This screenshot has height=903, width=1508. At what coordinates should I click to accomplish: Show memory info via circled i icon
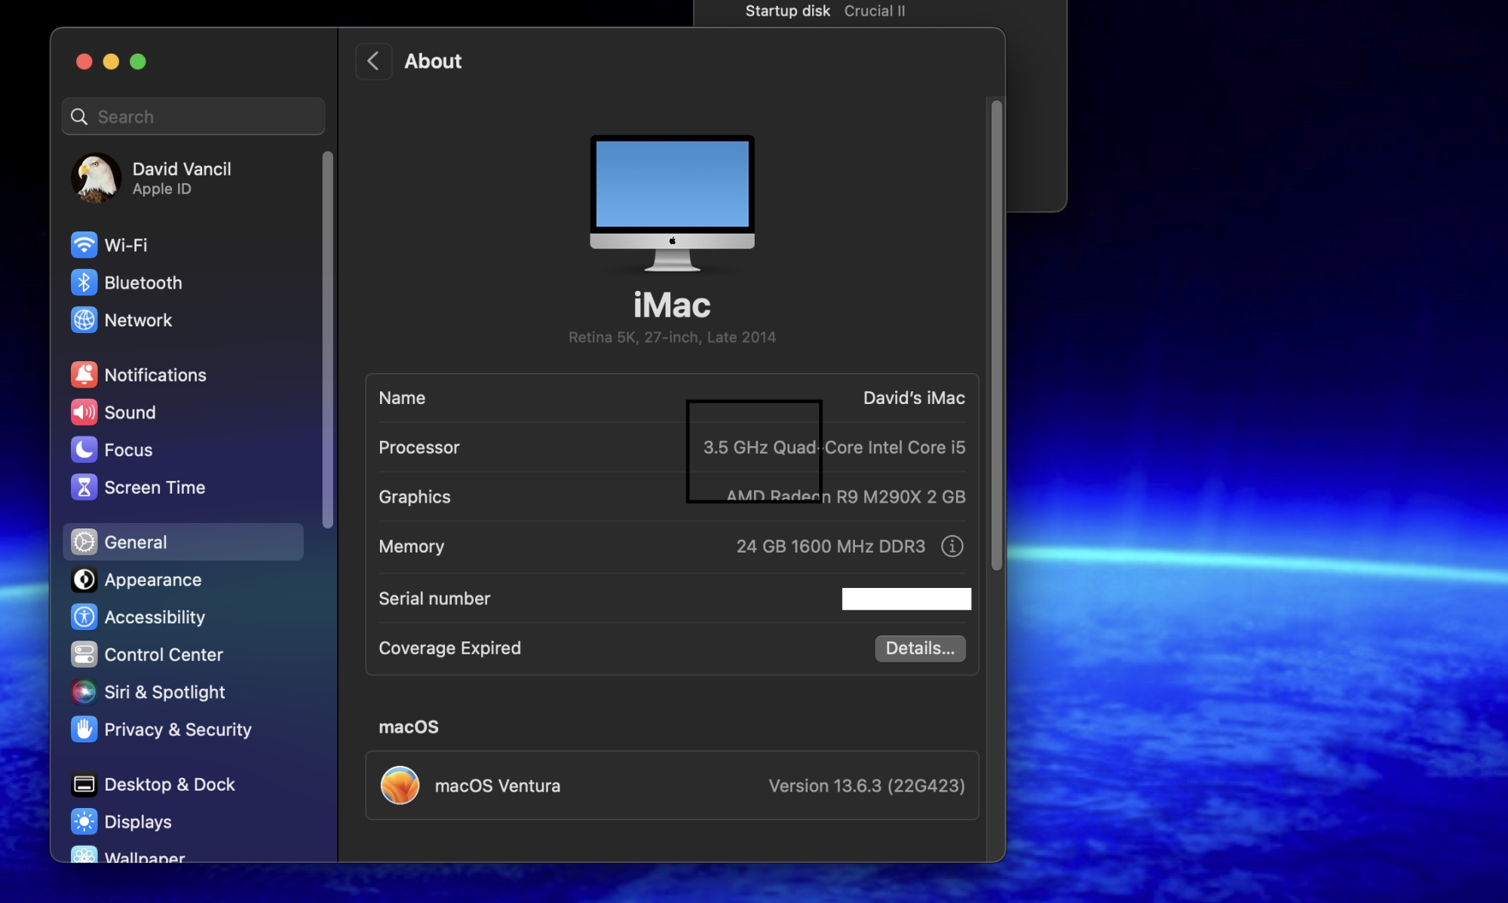pyautogui.click(x=952, y=546)
